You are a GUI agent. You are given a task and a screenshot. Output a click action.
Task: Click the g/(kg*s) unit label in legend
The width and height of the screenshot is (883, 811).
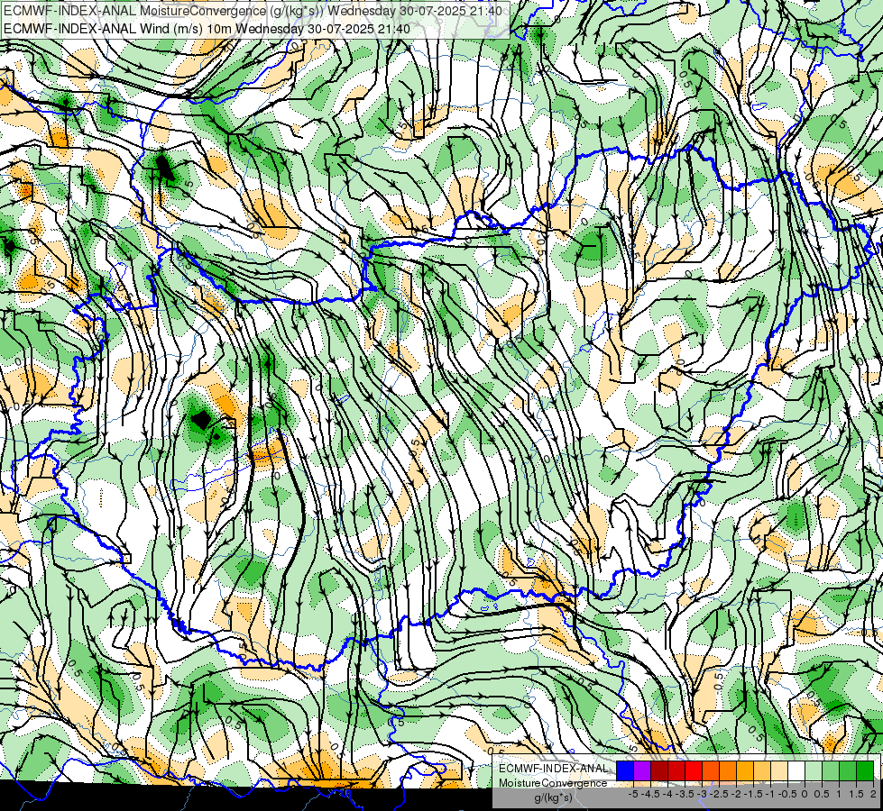pos(553,797)
